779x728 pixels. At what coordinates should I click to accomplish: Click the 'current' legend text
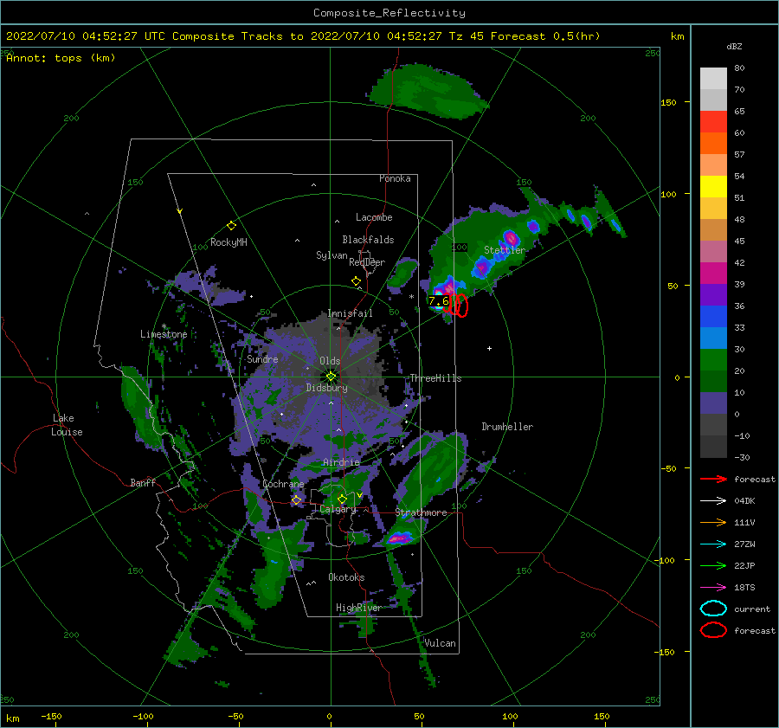(x=752, y=609)
